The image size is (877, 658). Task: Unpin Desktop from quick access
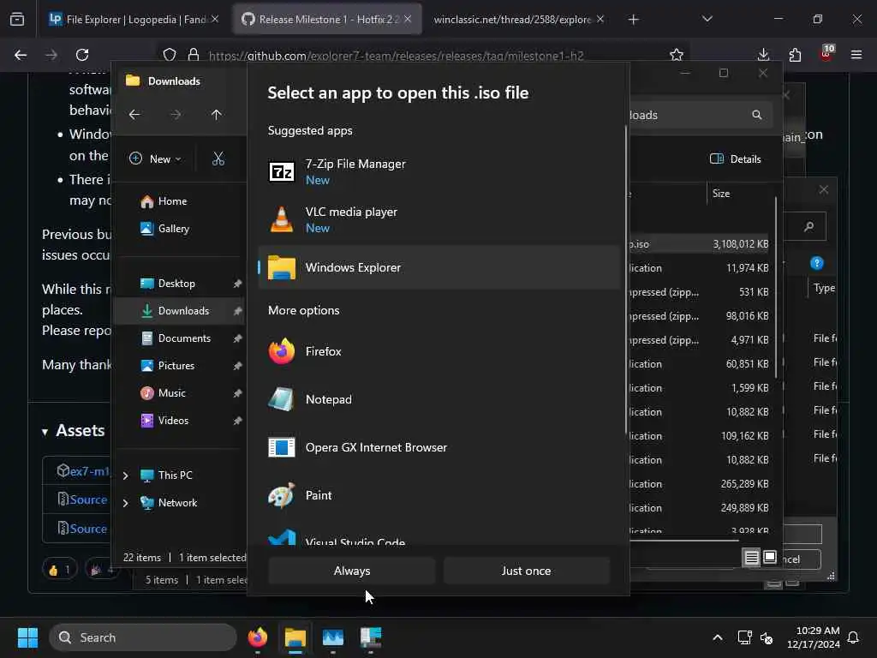[238, 284]
